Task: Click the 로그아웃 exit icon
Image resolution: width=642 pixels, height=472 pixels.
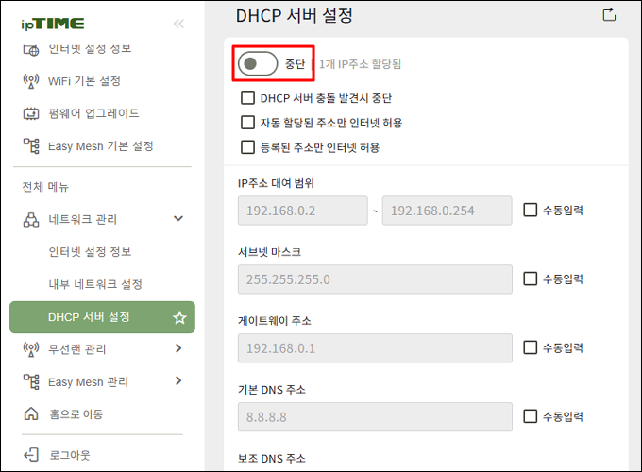Action: click(31, 455)
